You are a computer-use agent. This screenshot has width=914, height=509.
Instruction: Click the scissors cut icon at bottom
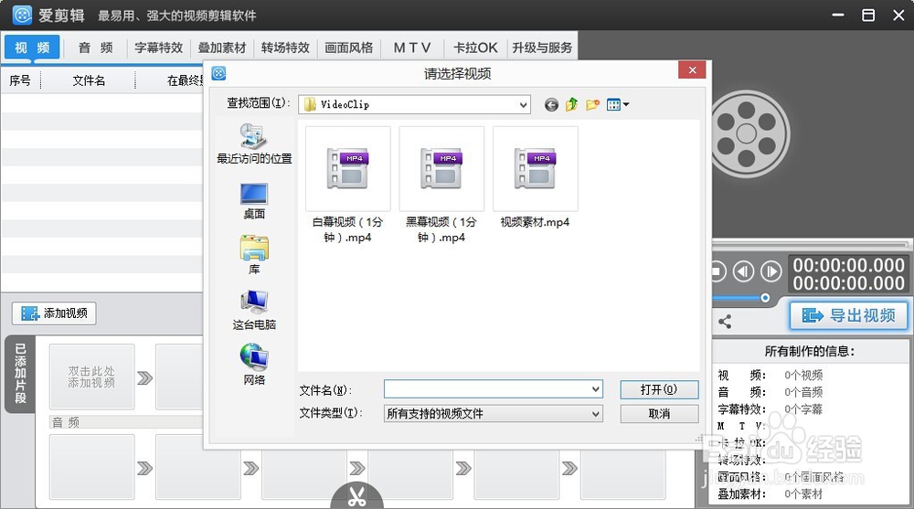356,495
